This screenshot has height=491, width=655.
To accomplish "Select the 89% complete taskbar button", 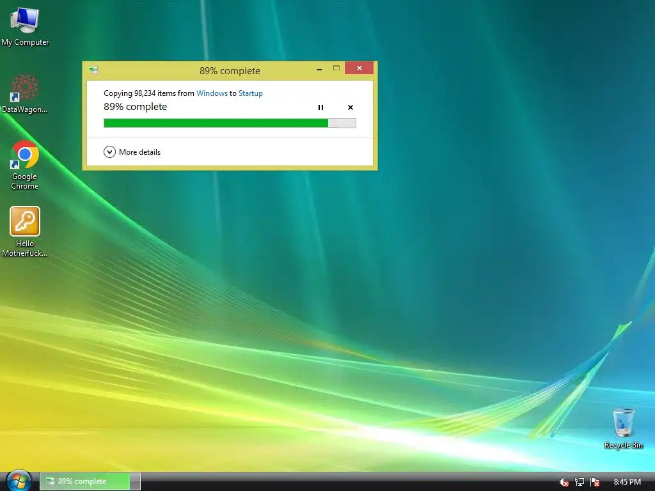I will (90, 481).
